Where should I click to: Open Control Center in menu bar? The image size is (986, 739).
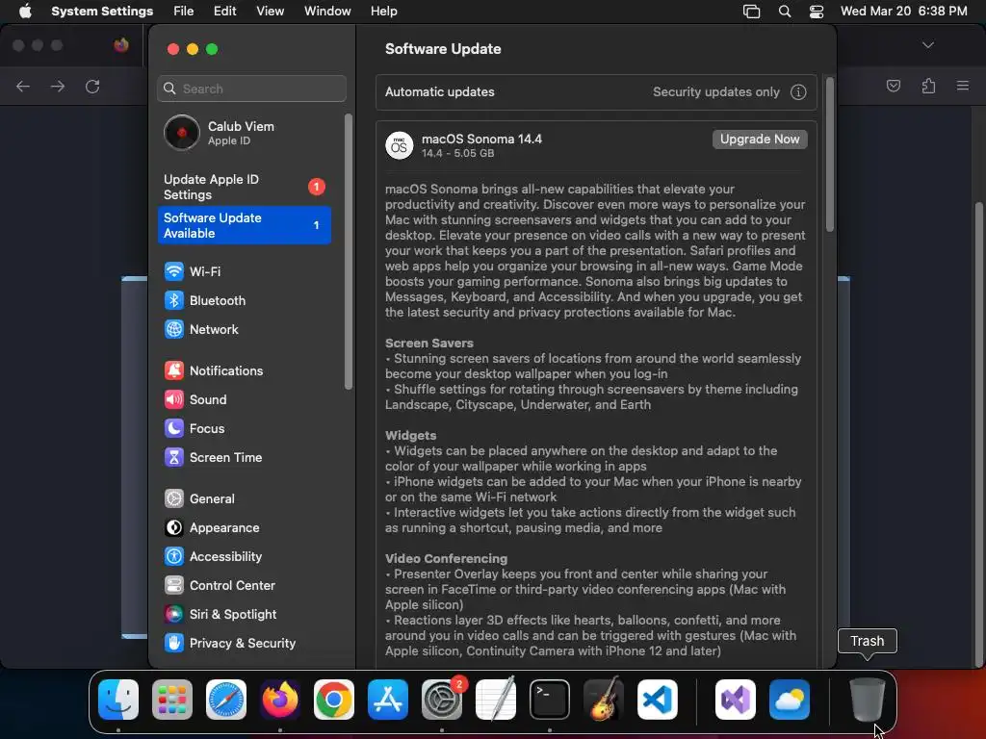click(x=817, y=12)
